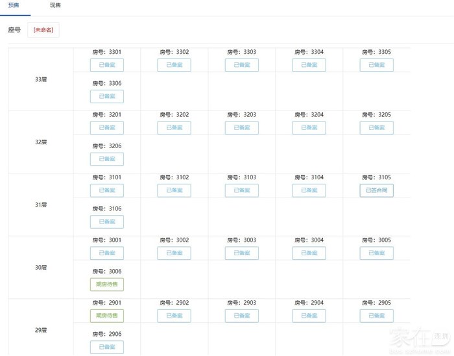Screen dimensions: 454x356
Task: Select 已备案 button of room 3004
Action: click(x=309, y=253)
